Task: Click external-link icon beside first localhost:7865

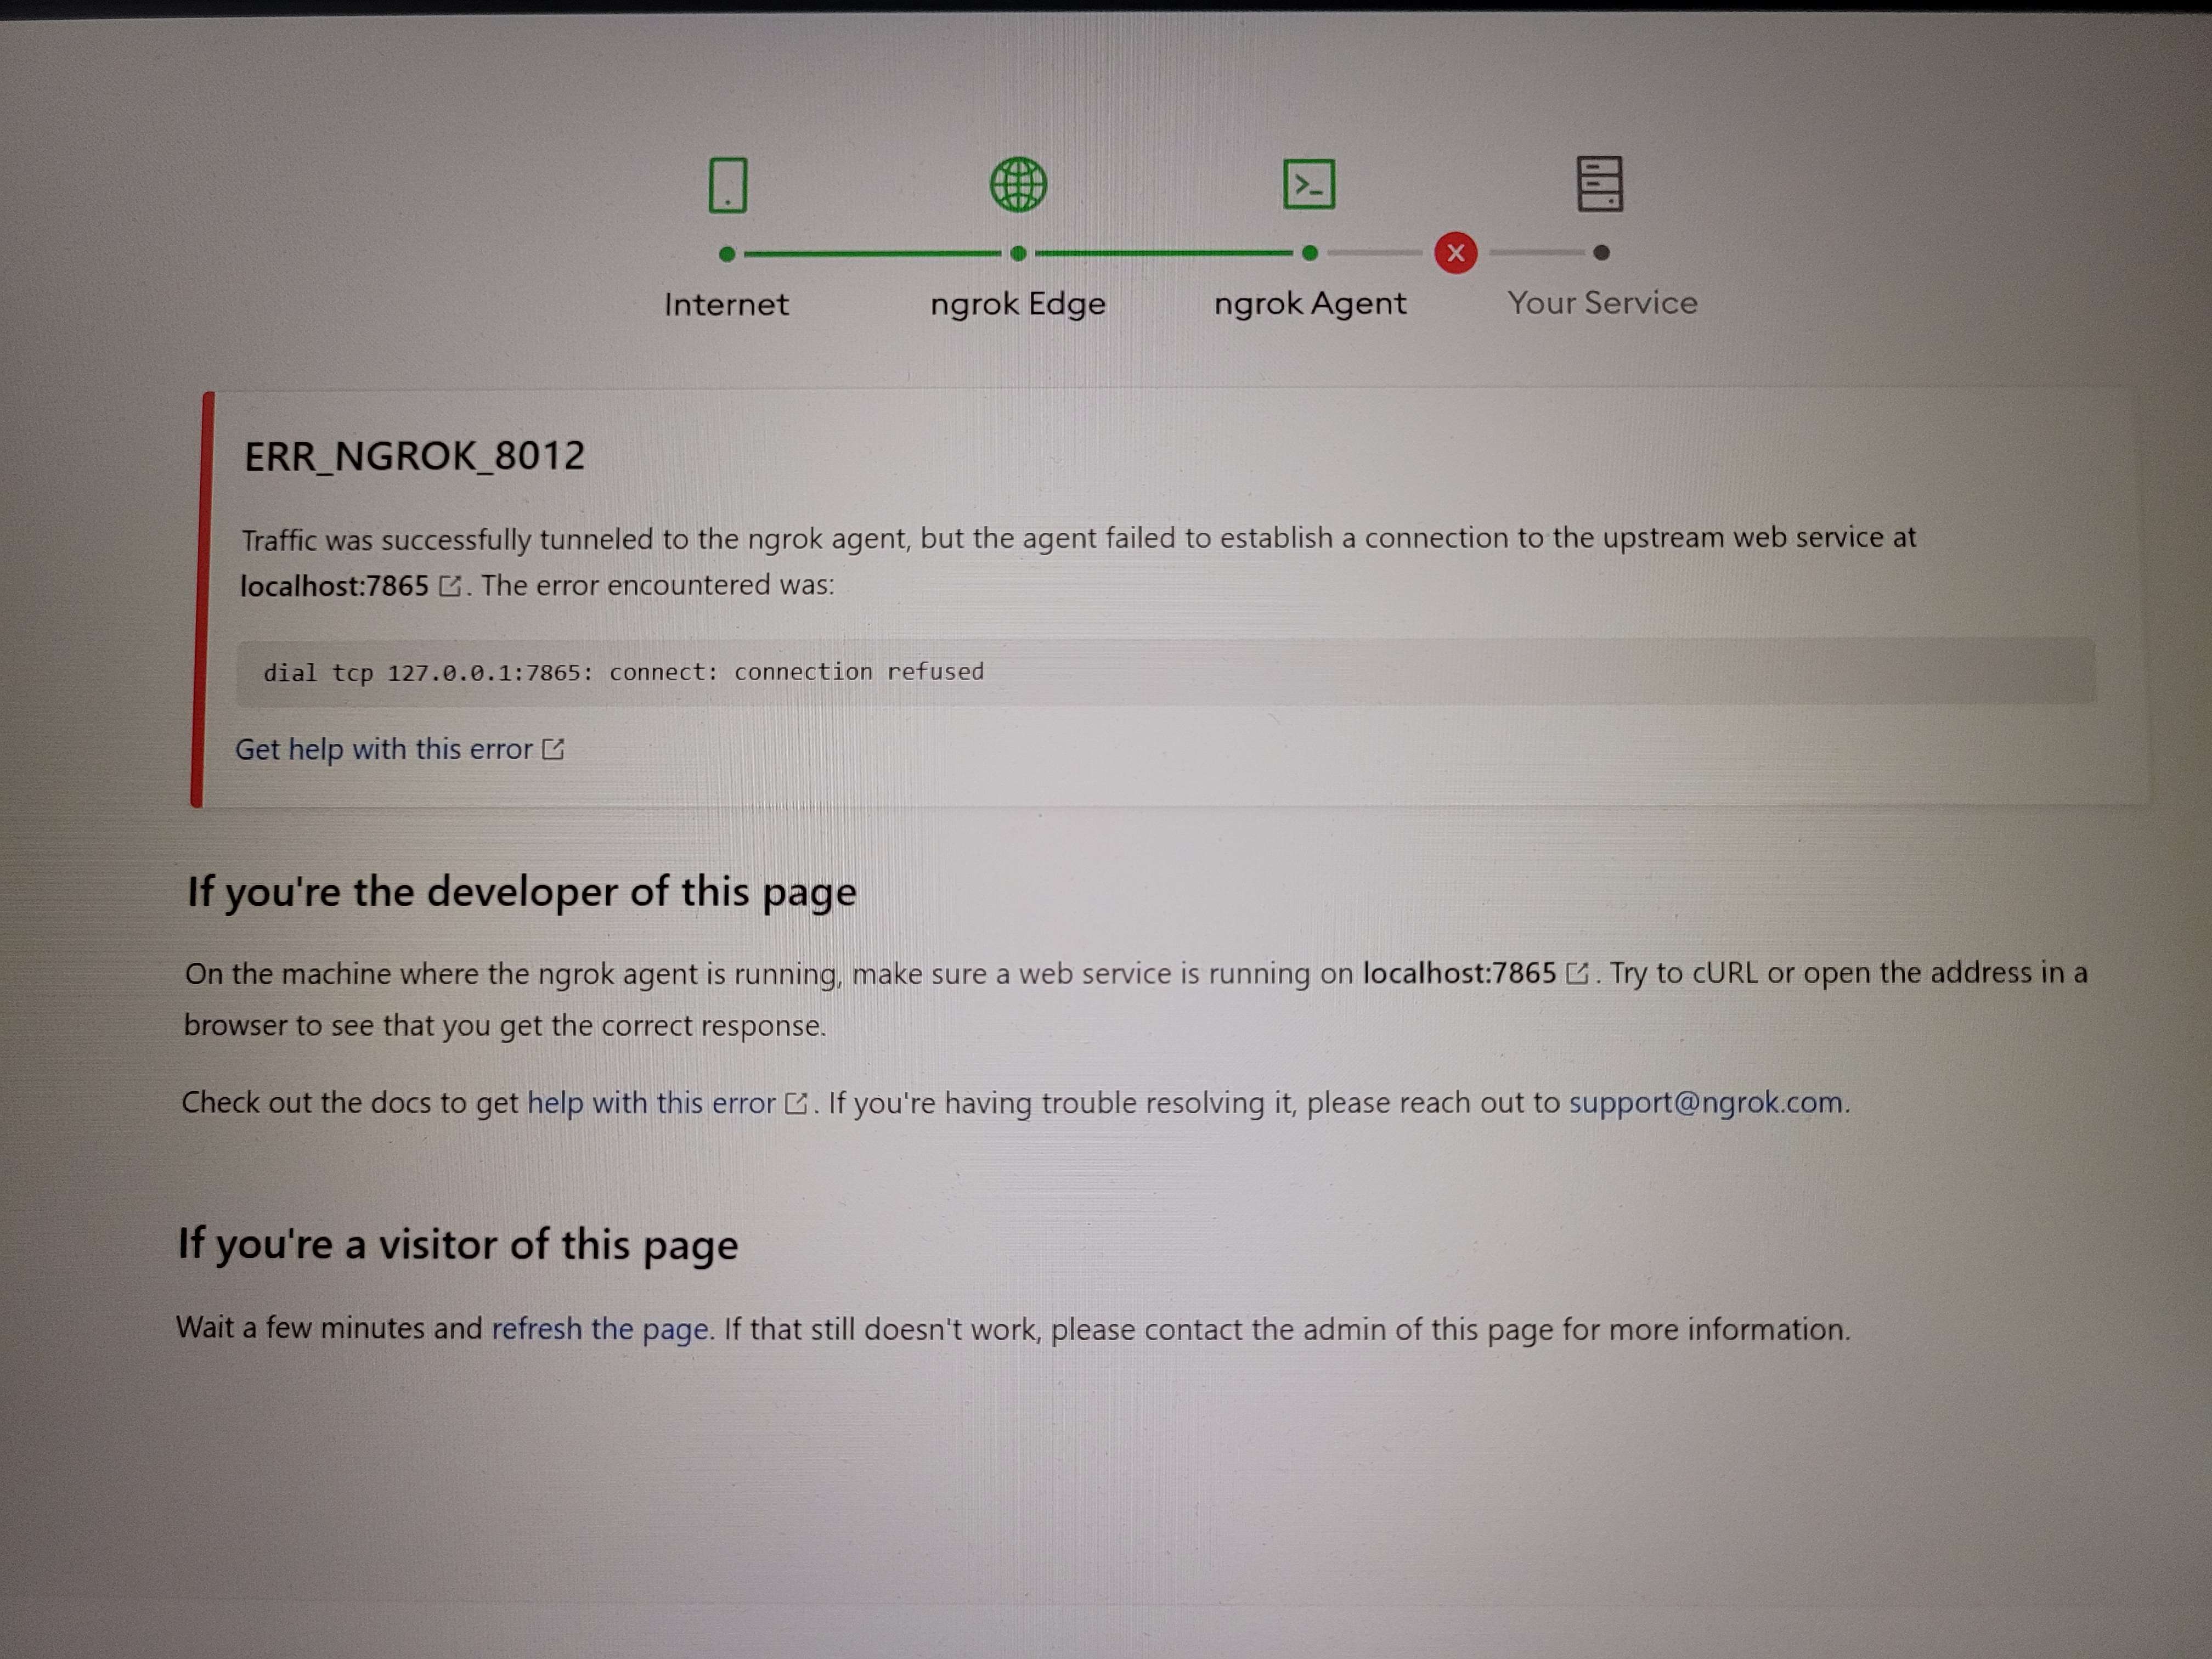Action: (450, 586)
